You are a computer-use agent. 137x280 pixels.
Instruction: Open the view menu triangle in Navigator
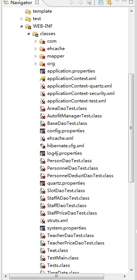coord(117,1)
